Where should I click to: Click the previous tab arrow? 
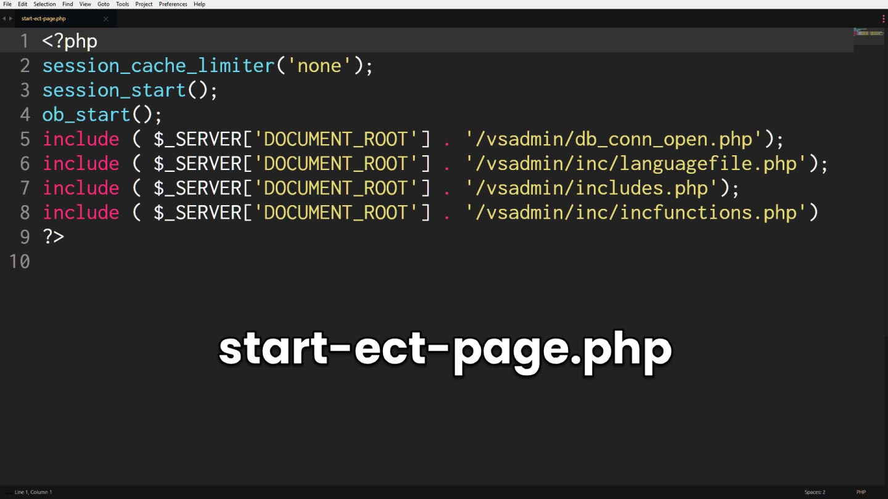[x=4, y=18]
